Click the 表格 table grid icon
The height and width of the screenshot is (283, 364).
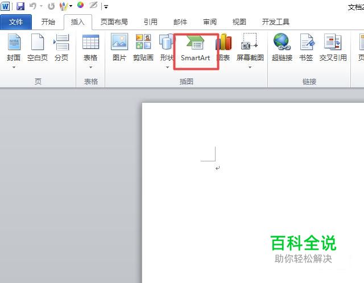(x=90, y=42)
